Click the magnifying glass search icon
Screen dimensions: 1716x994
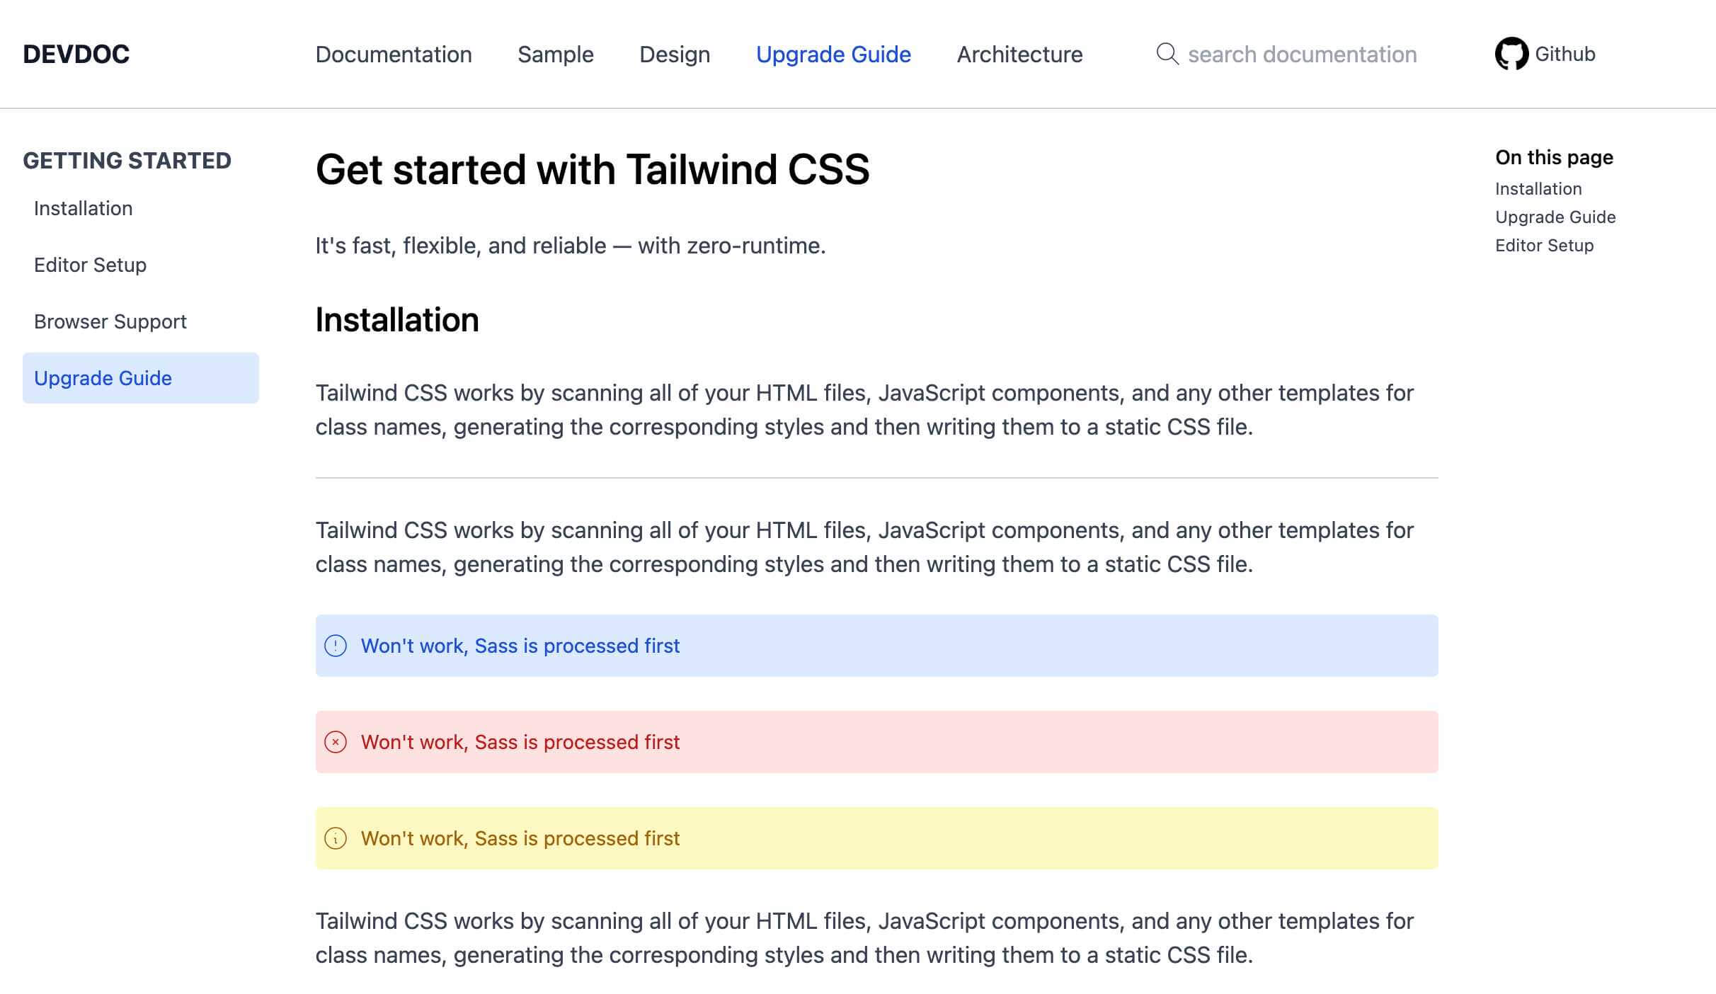click(x=1167, y=54)
